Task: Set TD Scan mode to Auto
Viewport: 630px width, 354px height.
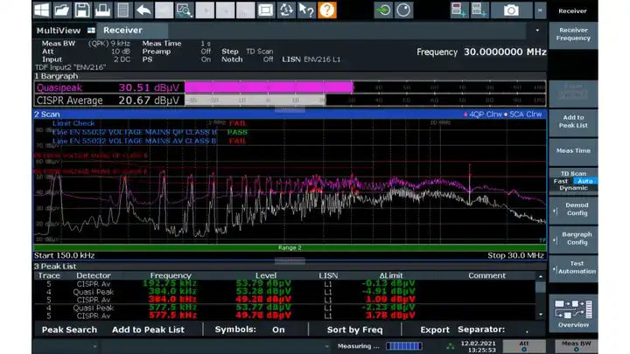Action: point(584,181)
